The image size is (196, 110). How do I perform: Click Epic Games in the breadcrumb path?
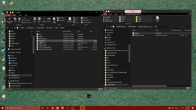tap(50, 28)
